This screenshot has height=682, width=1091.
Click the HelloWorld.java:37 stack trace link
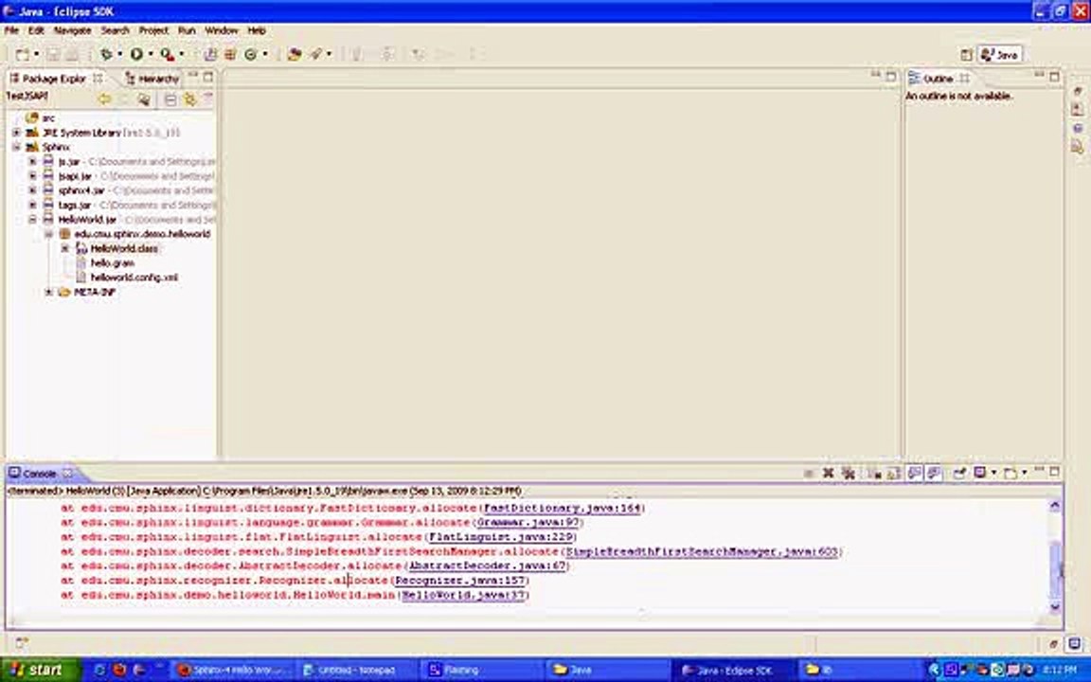tap(463, 595)
